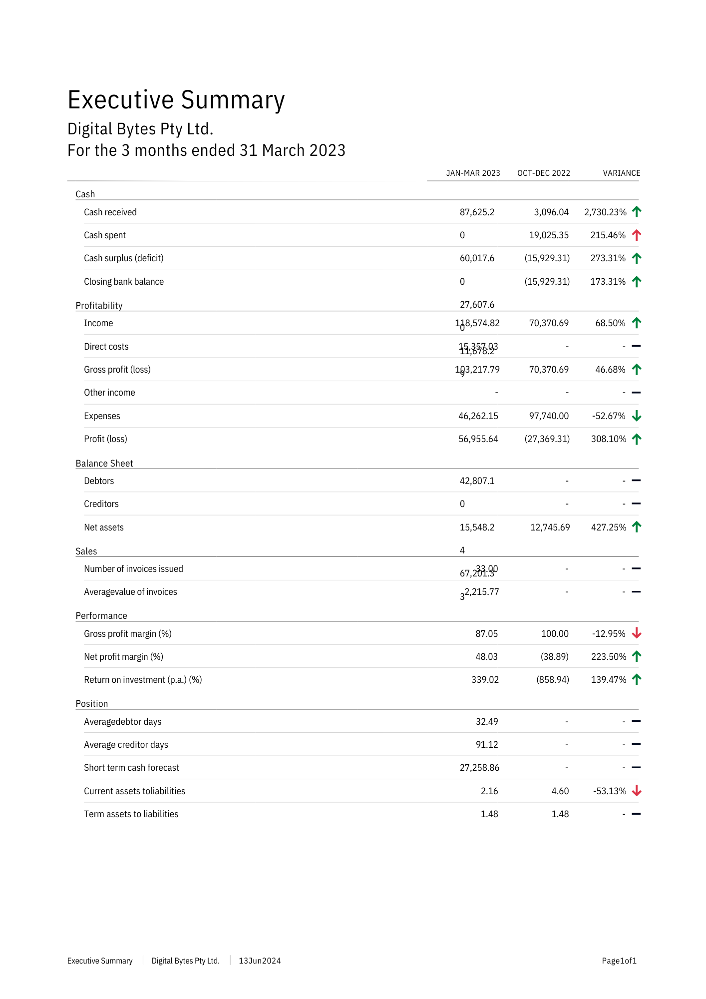Click the Page1of1 footer text
Image resolution: width=706 pixels, height=999 pixels.
tap(619, 961)
